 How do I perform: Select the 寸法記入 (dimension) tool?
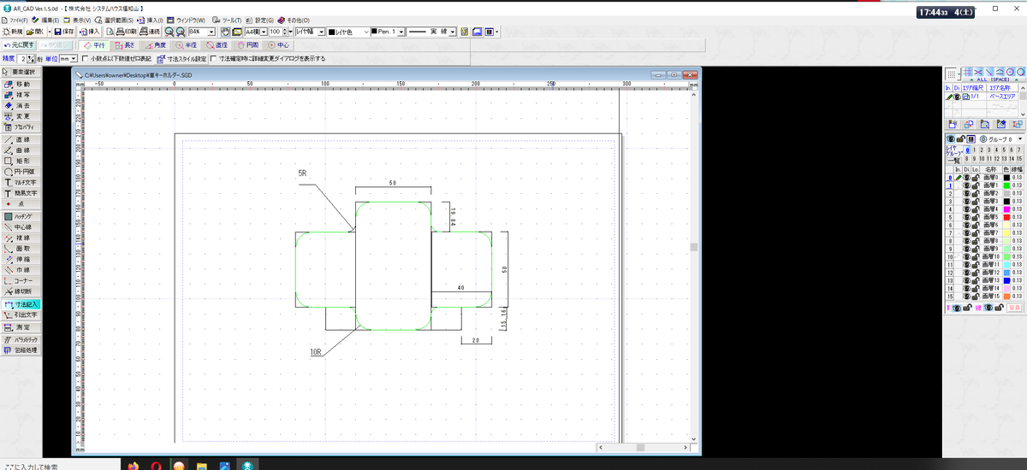pos(21,304)
